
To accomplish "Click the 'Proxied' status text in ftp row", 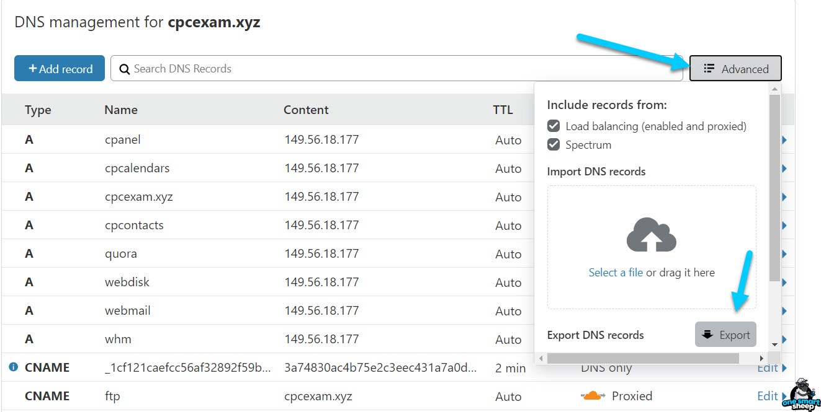I will tap(632, 396).
